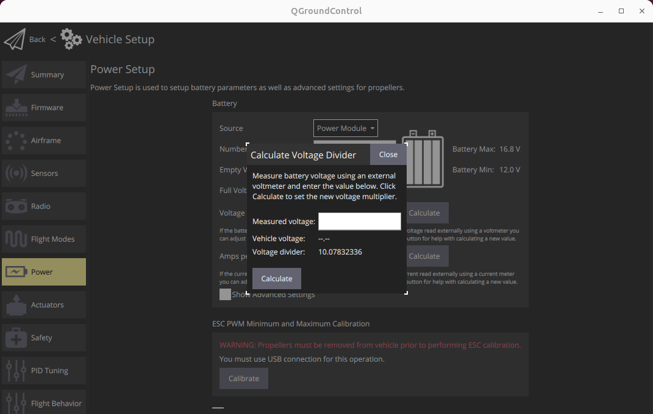Click 'ESC PWM Minimum and Maximum Calibration' heading
This screenshot has height=414, width=653.
click(291, 324)
